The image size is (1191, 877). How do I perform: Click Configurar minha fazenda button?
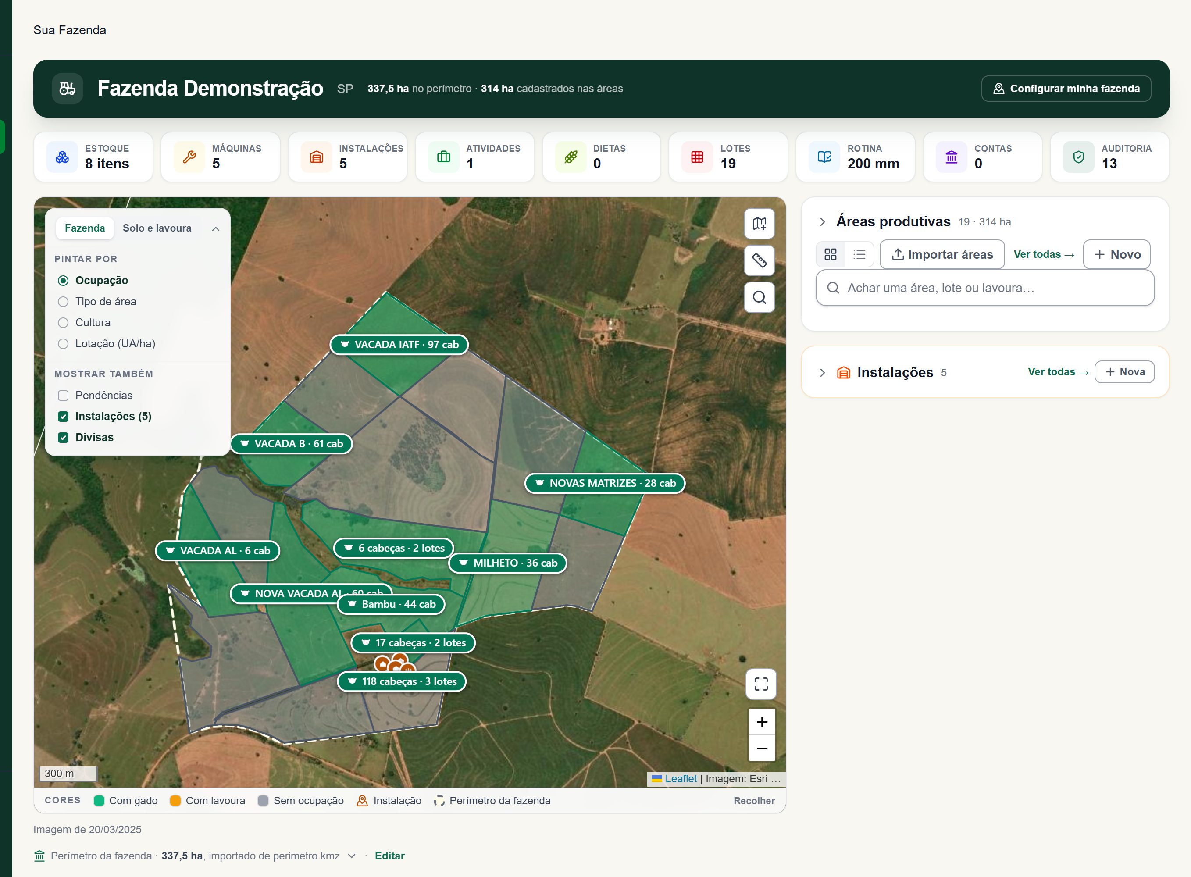[1066, 89]
